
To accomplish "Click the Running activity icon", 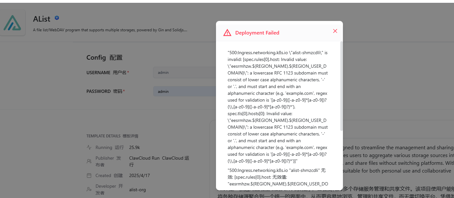I will 89,147.
